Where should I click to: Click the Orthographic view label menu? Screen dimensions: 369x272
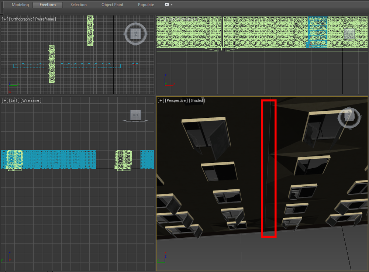(x=22, y=19)
